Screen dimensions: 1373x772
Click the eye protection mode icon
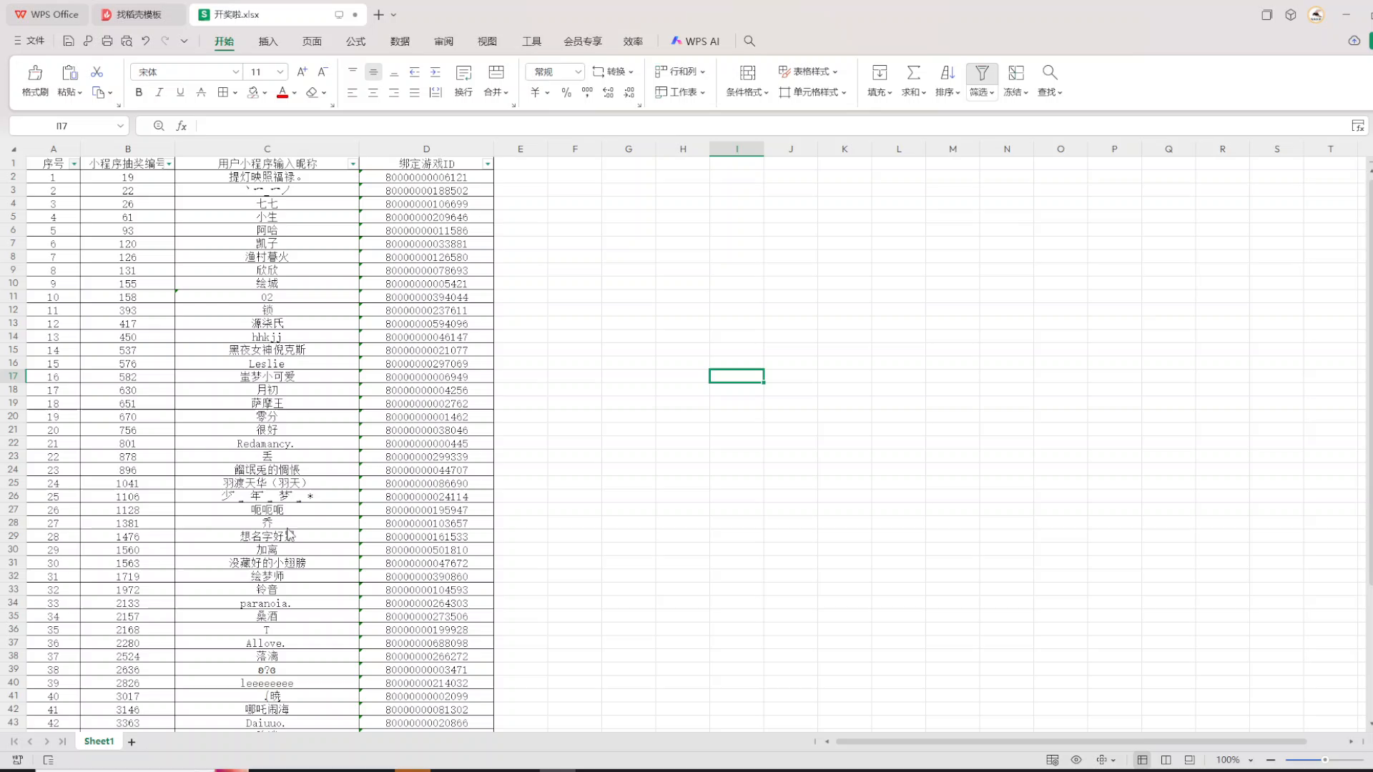(x=1076, y=760)
